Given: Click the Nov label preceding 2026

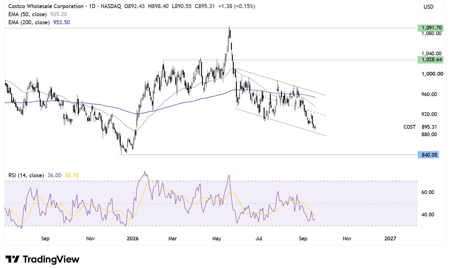Looking at the screenshot, I should (x=90, y=238).
